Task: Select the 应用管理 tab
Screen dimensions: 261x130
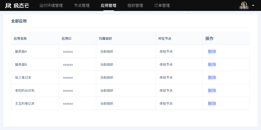Action: tap(109, 6)
